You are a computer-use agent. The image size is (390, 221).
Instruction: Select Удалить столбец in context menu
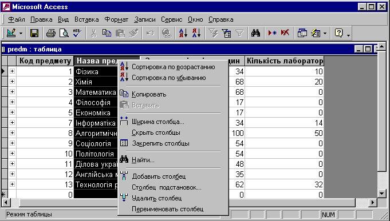(x=173, y=198)
